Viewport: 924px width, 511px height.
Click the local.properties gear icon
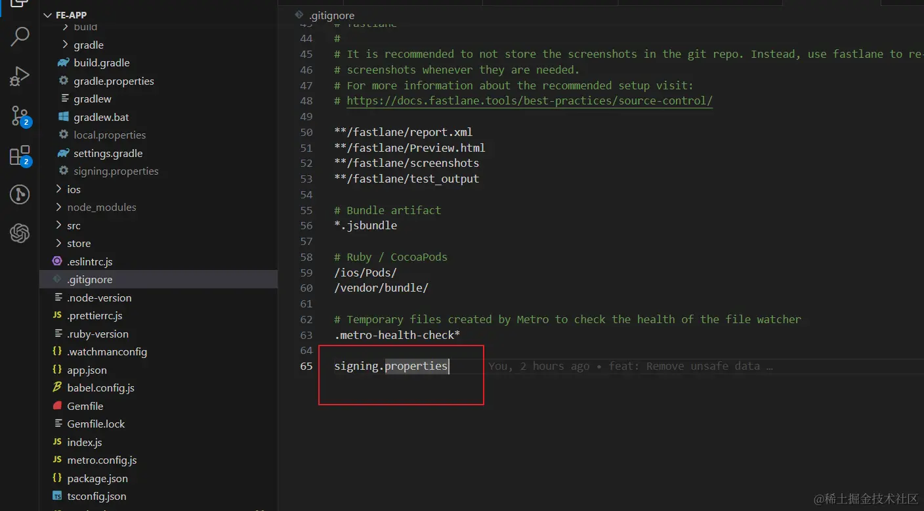click(x=64, y=135)
